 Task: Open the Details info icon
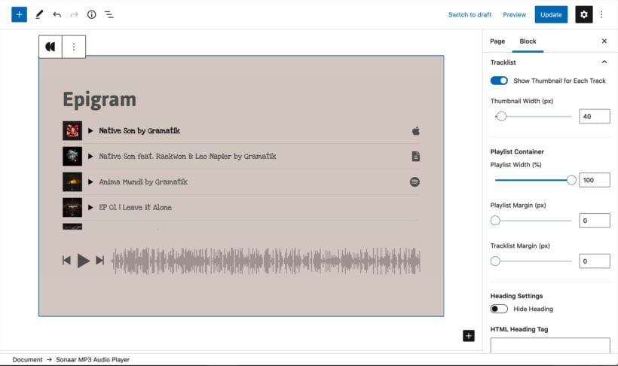tap(91, 14)
